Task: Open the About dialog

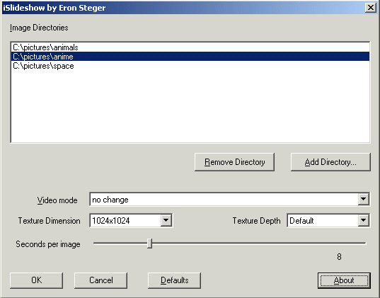Action: click(344, 280)
